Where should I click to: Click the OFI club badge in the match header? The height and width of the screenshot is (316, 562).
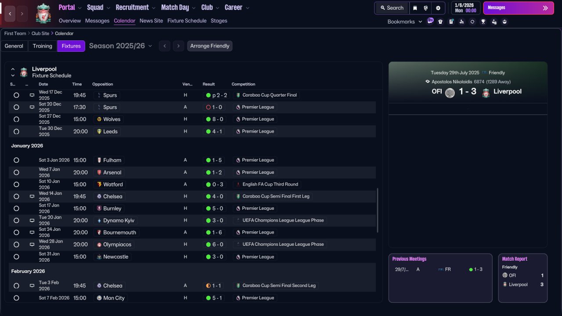(x=450, y=93)
